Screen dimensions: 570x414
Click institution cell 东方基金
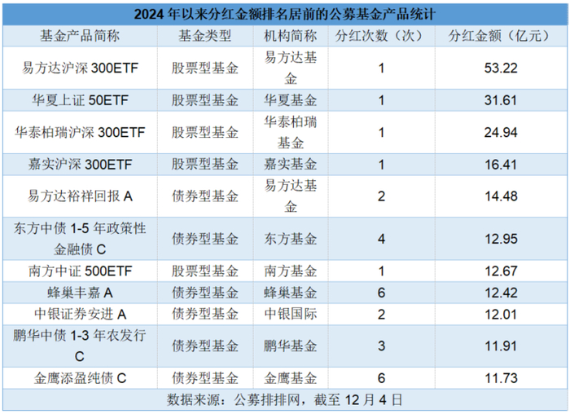291,239
